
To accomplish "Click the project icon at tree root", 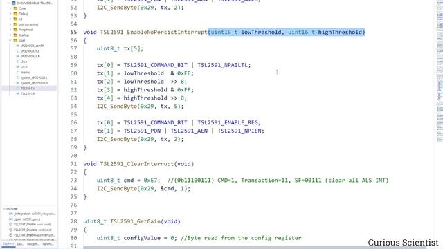I will 13,3.
